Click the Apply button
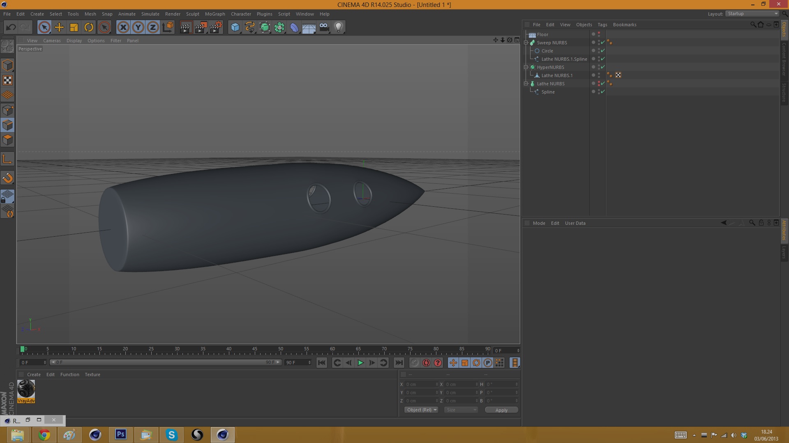 (x=501, y=410)
